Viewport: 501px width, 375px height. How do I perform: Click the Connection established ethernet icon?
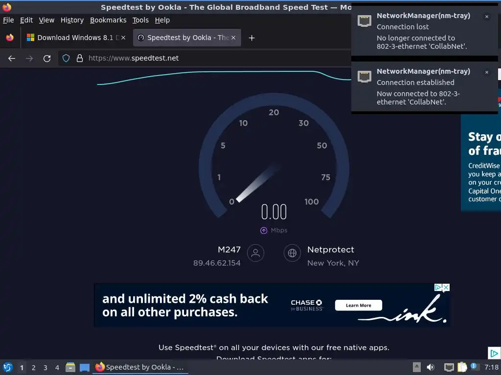click(x=364, y=77)
